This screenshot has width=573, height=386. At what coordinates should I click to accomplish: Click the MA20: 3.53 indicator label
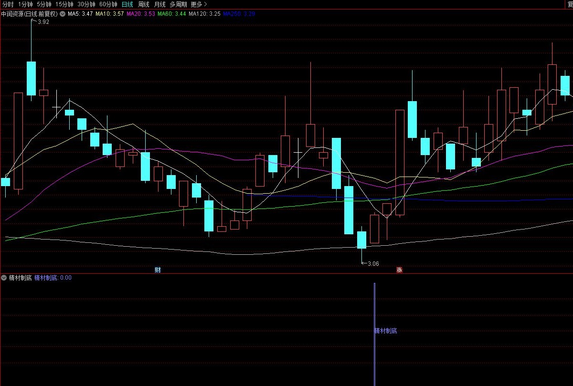(141, 14)
